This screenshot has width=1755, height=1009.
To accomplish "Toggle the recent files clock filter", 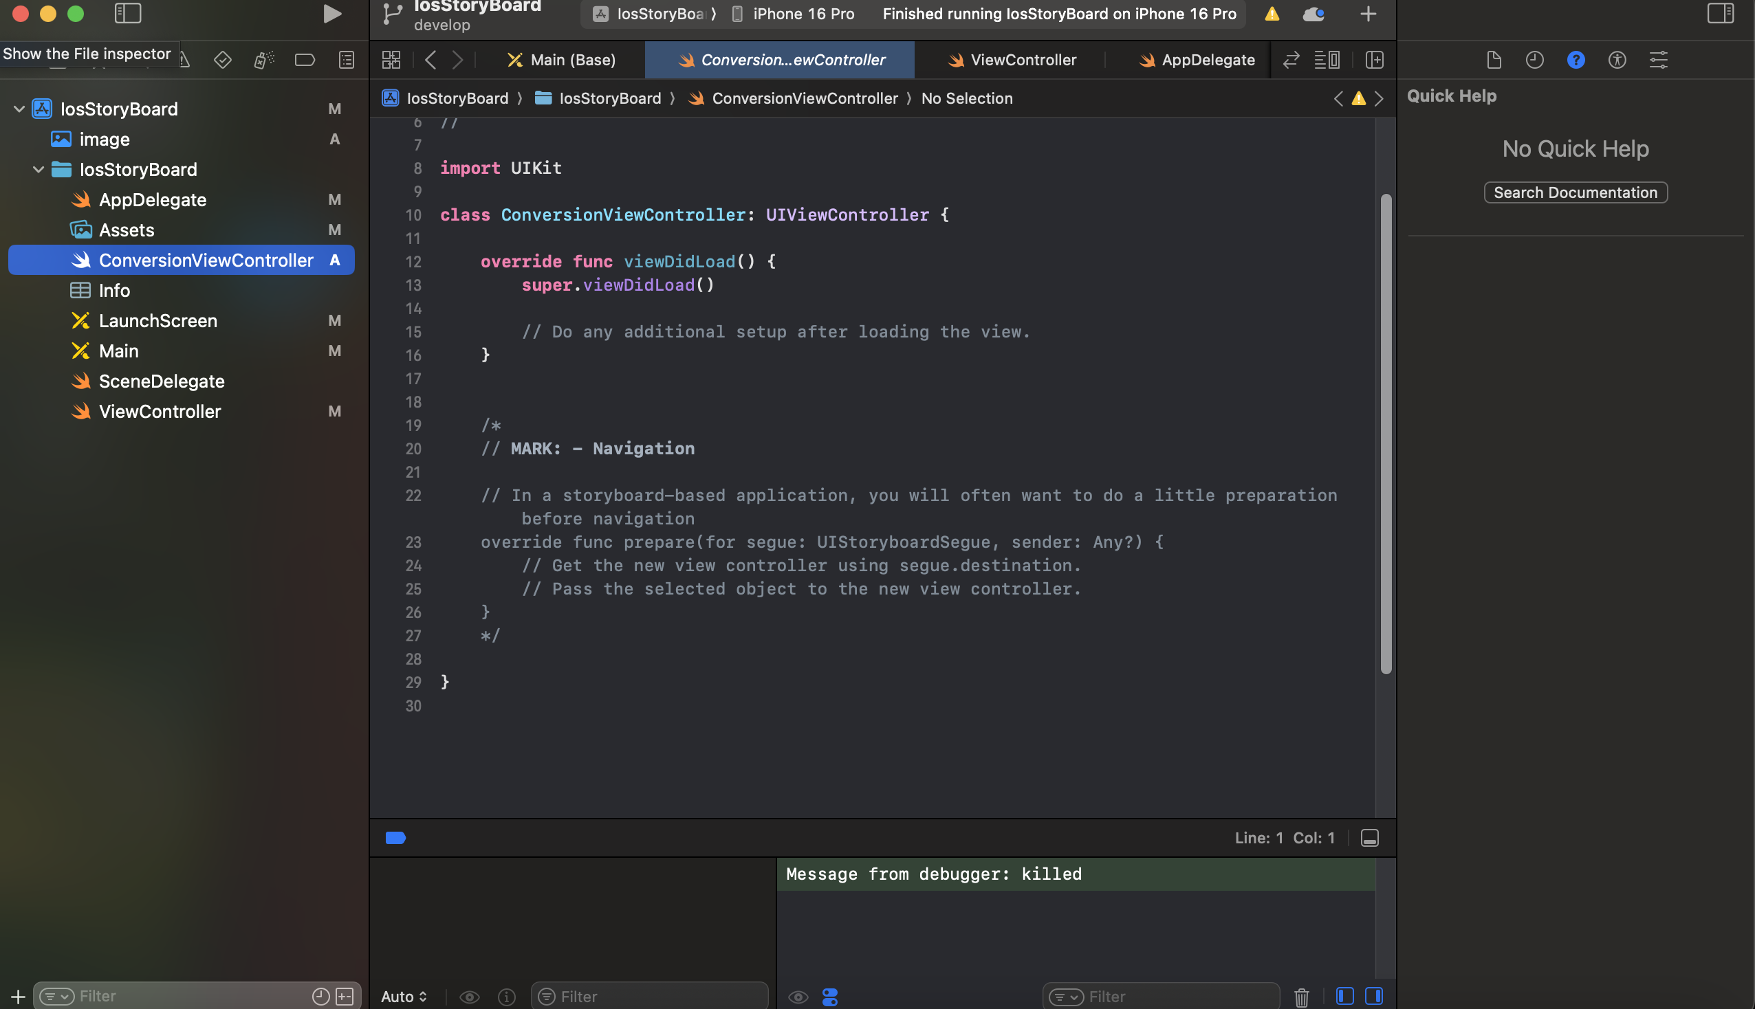I will [x=321, y=997].
